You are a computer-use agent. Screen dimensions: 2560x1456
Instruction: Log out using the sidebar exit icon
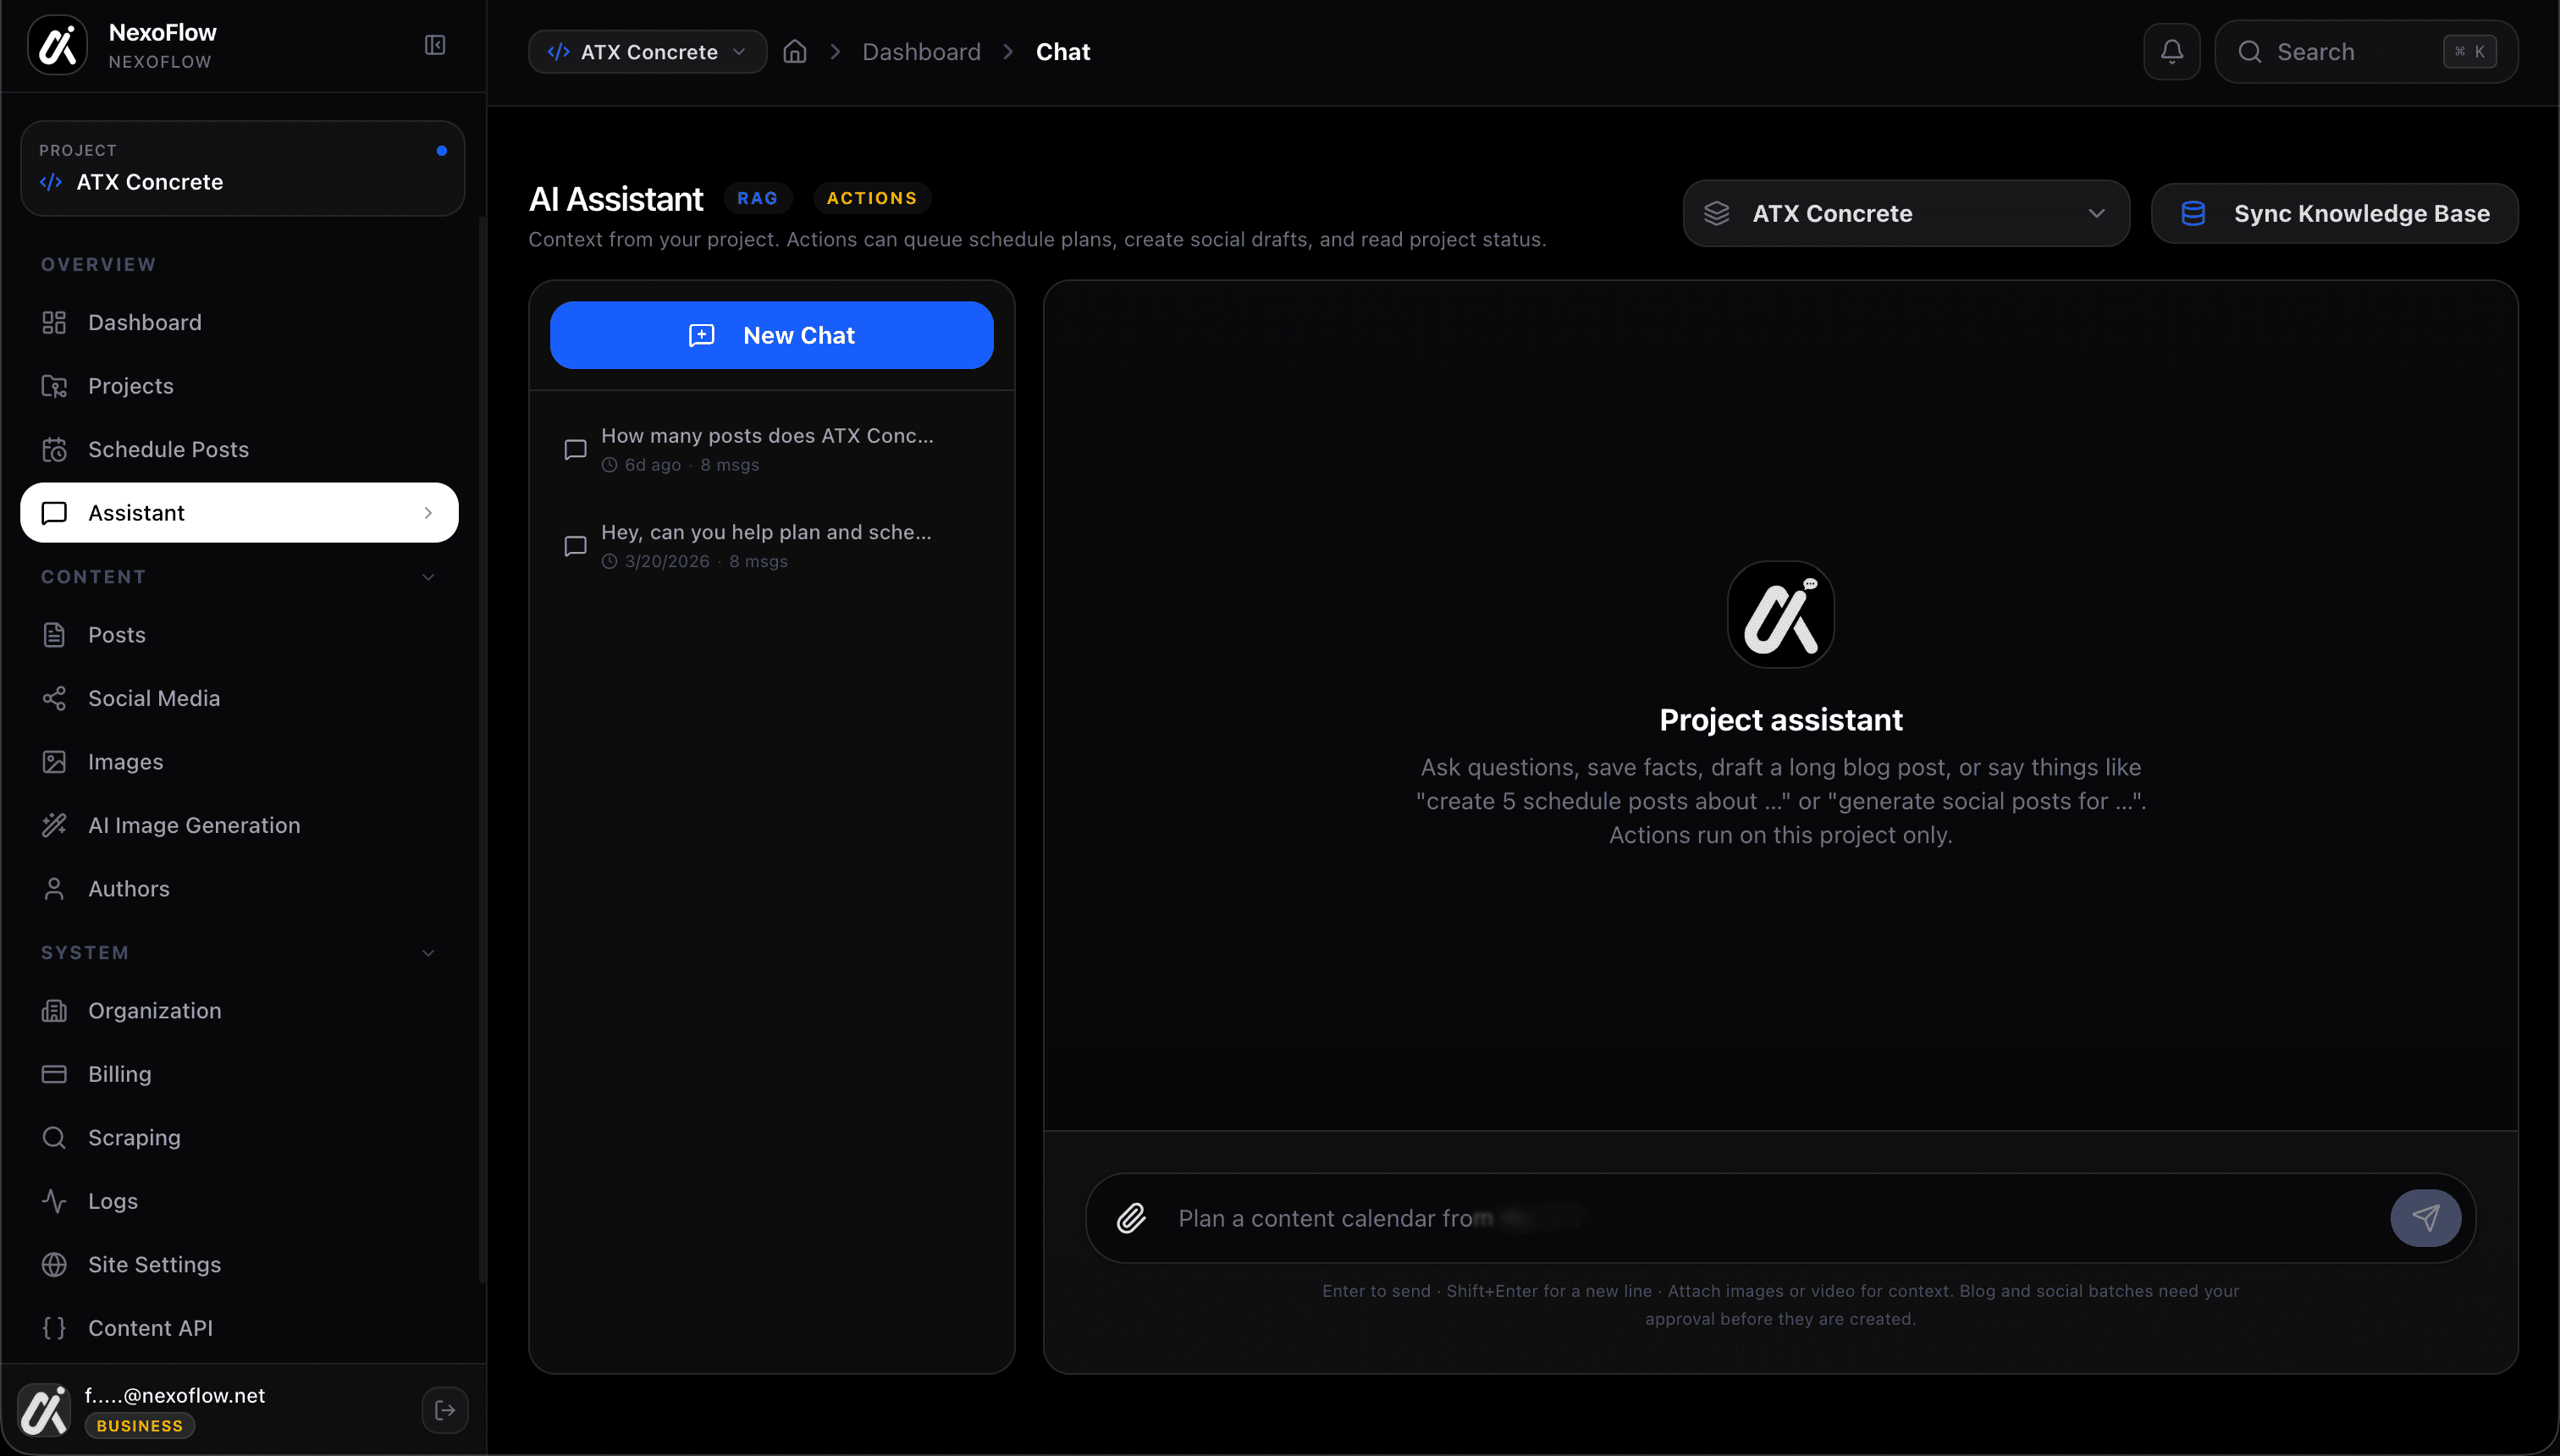pos(445,1410)
